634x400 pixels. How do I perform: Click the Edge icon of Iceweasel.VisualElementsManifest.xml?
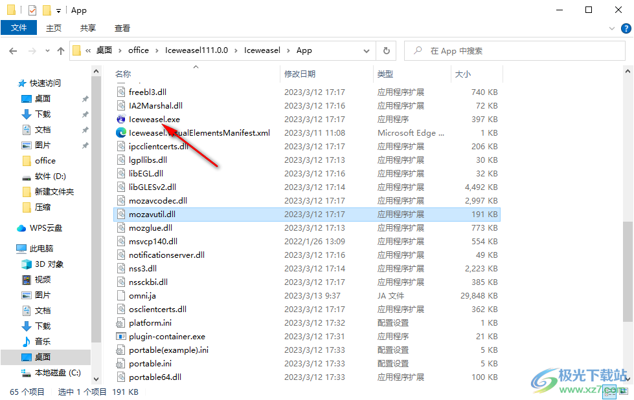121,133
